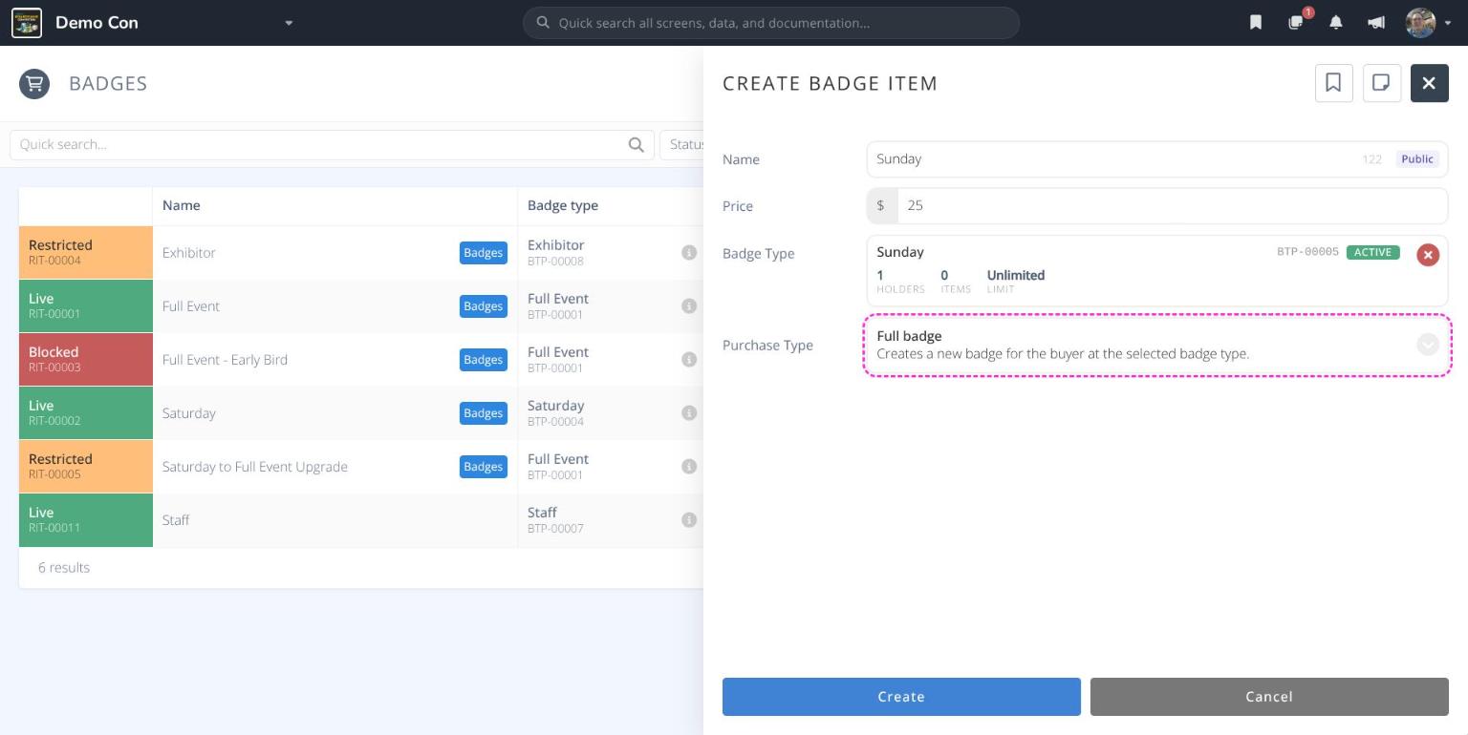Show info for Saturday to Full Event Upgrade
The width and height of the screenshot is (1468, 735).
click(688, 467)
